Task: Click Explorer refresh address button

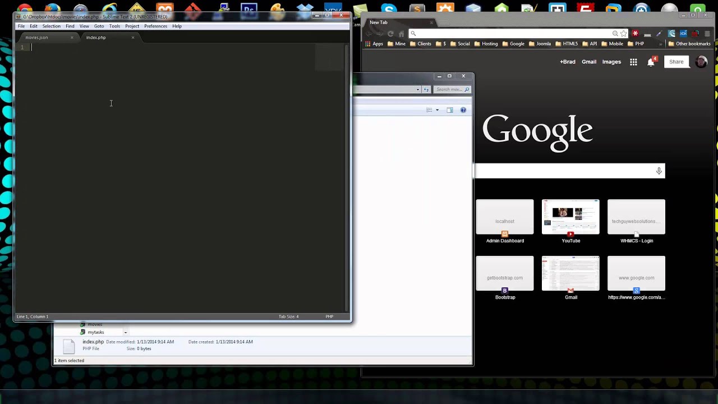Action: pyautogui.click(x=426, y=90)
